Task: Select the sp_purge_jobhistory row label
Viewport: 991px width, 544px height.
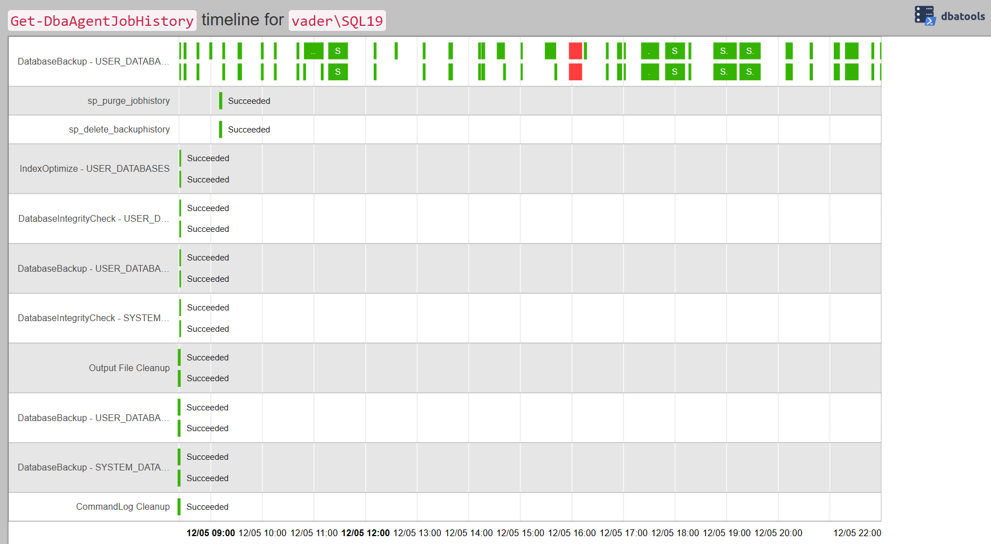Action: click(x=128, y=101)
